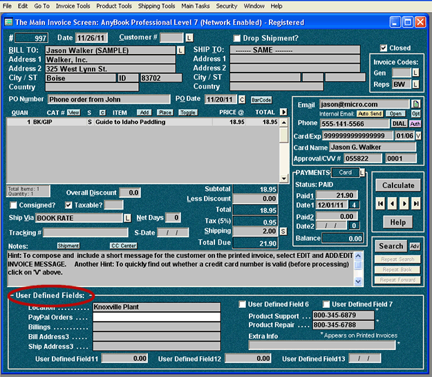Click the PayPal Orders input field
432x377 pixels.
[156, 318]
